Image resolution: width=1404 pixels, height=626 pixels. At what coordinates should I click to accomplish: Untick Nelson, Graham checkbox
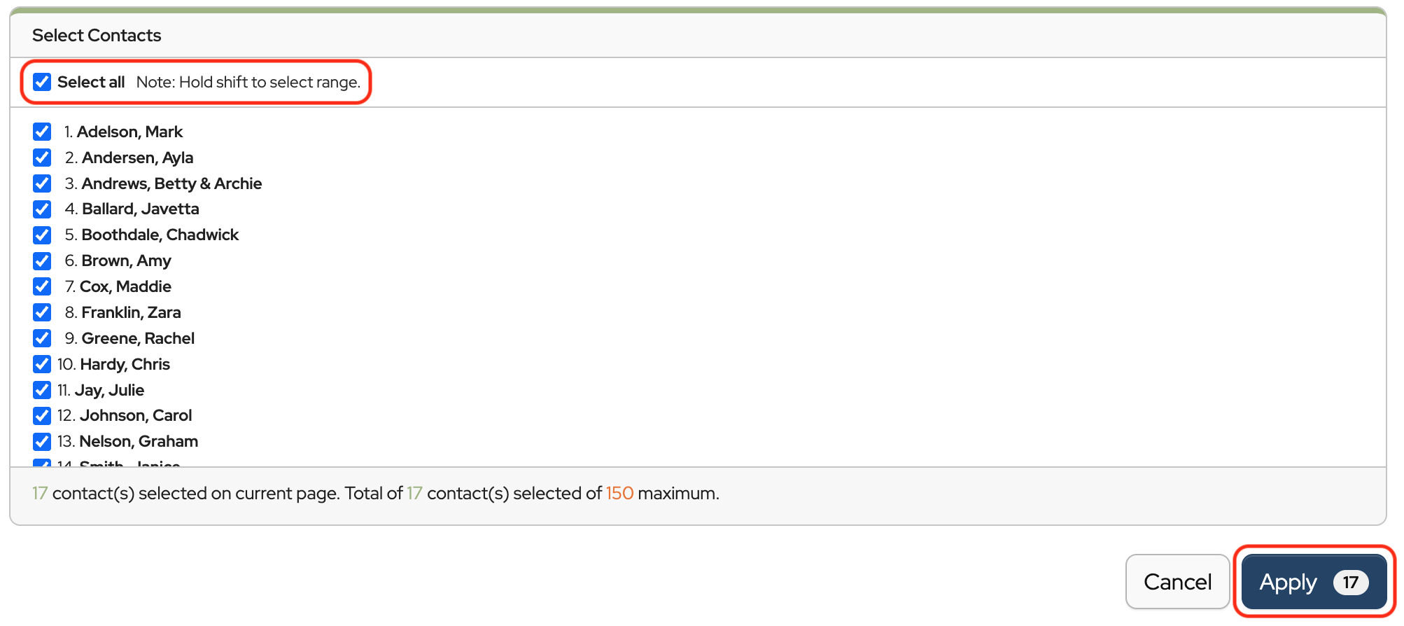42,442
